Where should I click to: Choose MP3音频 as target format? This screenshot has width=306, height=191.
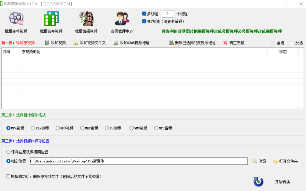(x=156, y=128)
